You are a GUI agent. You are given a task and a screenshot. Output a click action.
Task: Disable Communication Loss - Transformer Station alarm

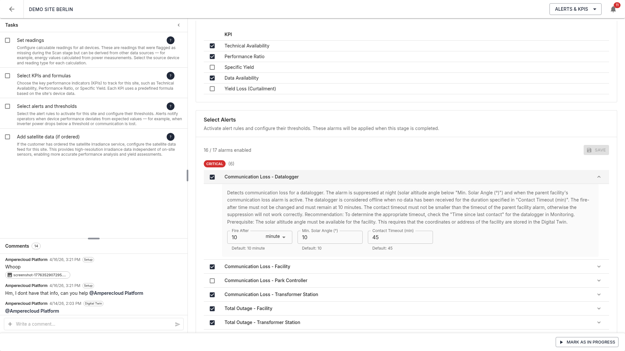click(x=212, y=295)
